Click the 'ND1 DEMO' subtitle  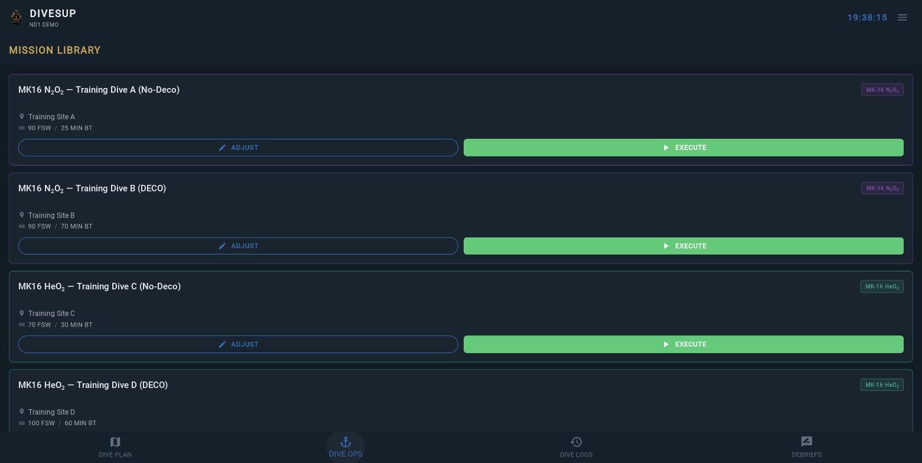click(x=44, y=25)
